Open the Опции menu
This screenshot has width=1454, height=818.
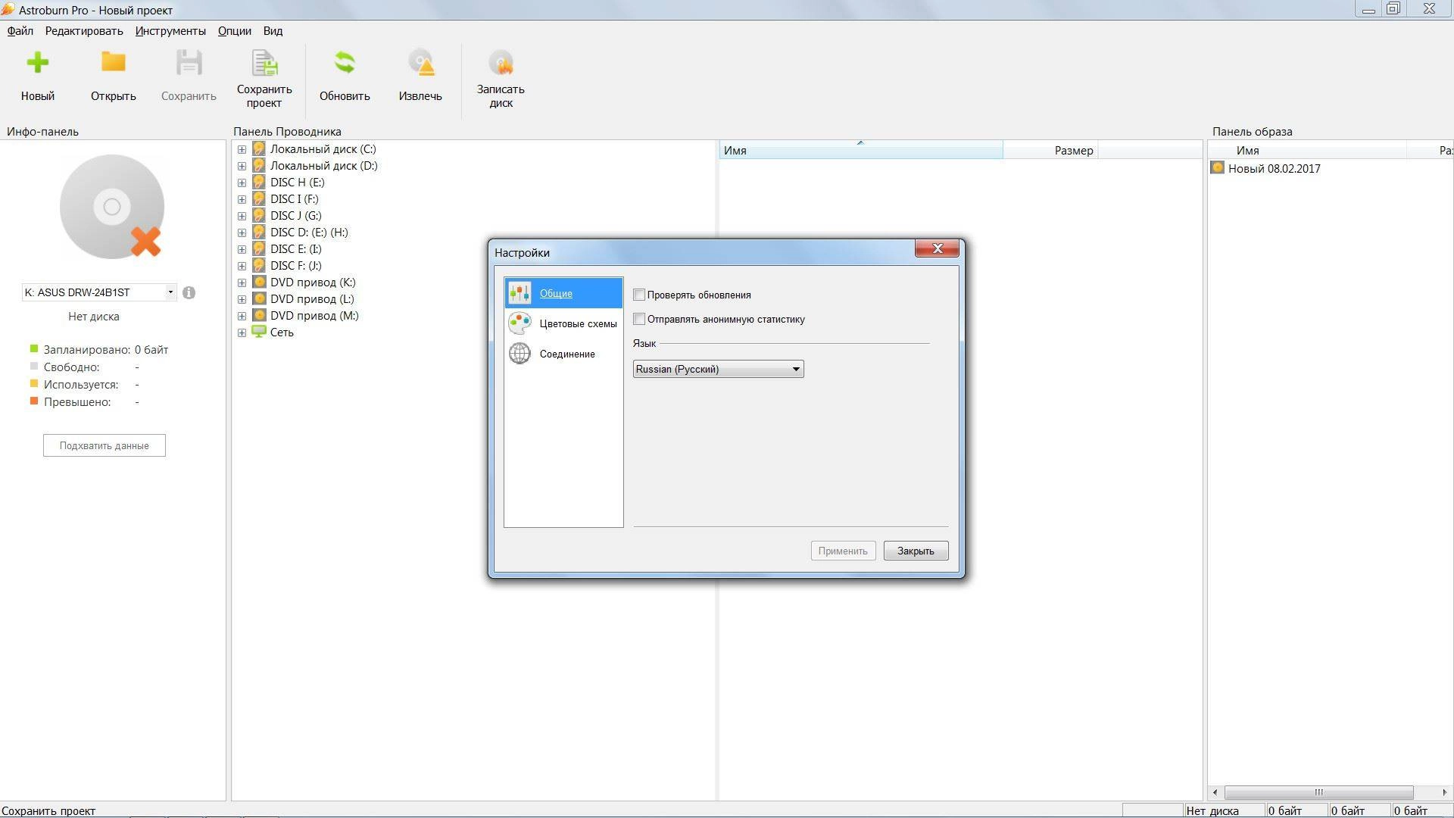point(235,31)
